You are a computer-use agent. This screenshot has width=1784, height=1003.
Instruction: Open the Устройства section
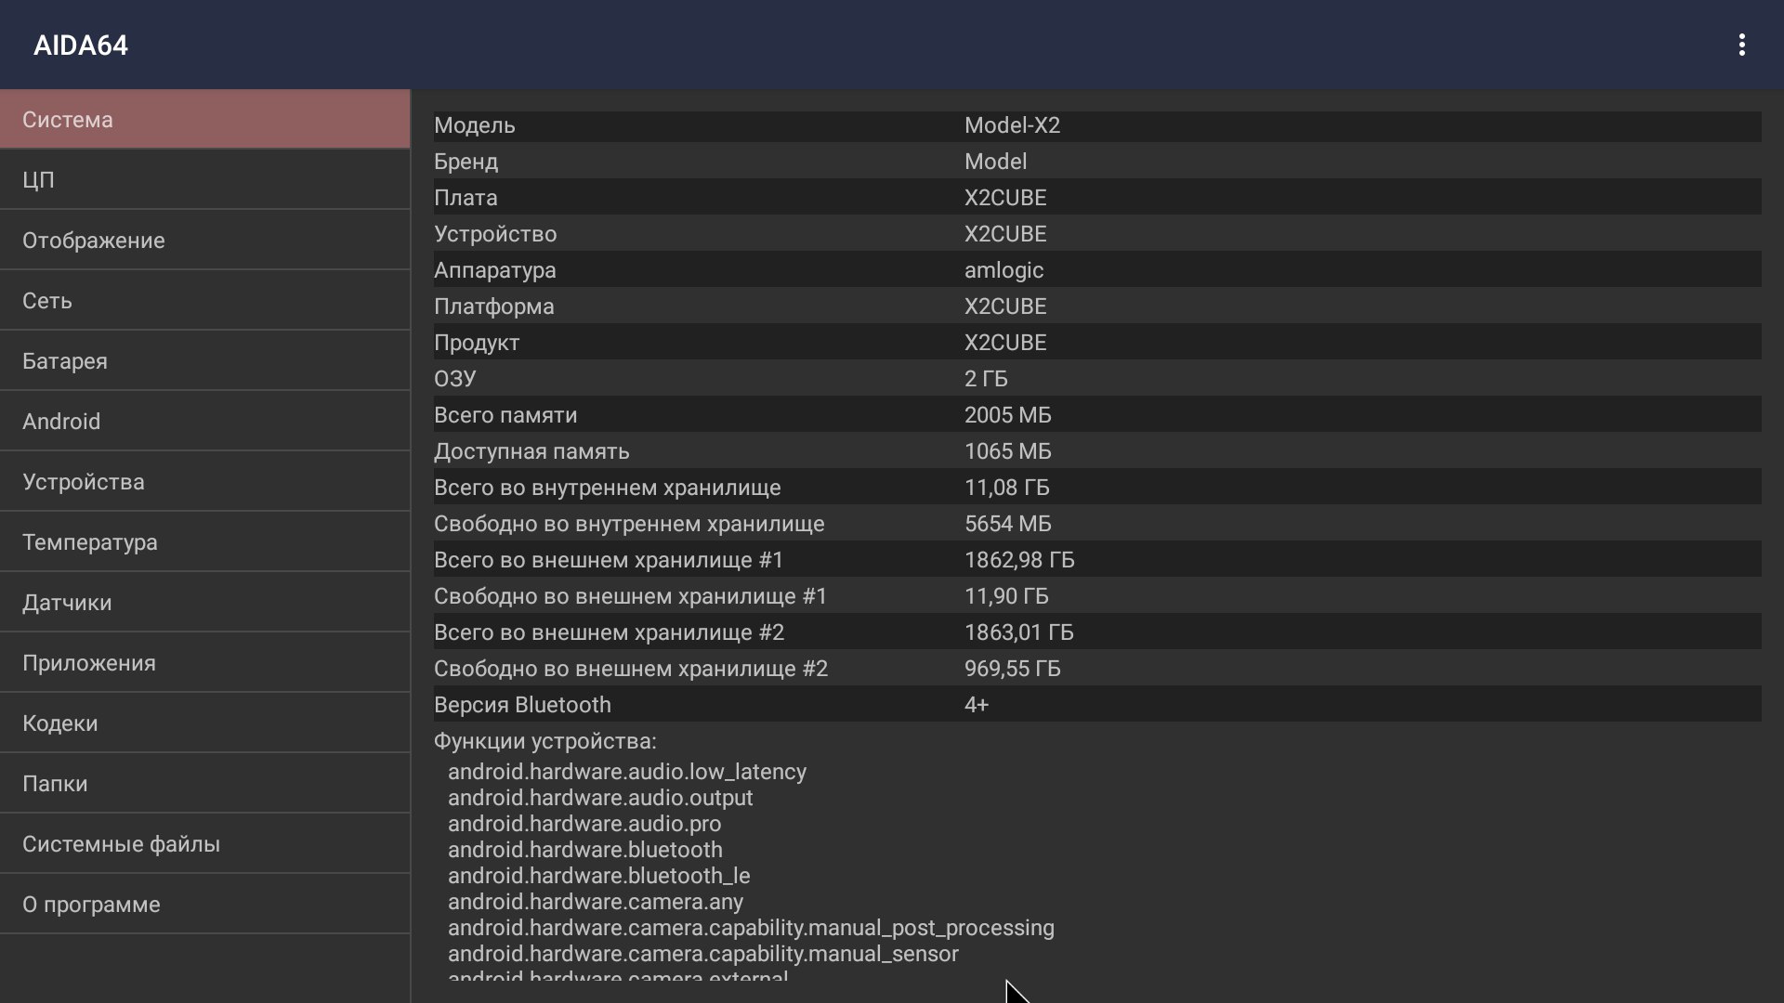point(204,482)
